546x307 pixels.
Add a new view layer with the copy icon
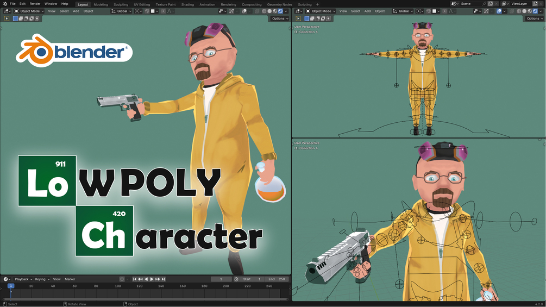coord(535,4)
